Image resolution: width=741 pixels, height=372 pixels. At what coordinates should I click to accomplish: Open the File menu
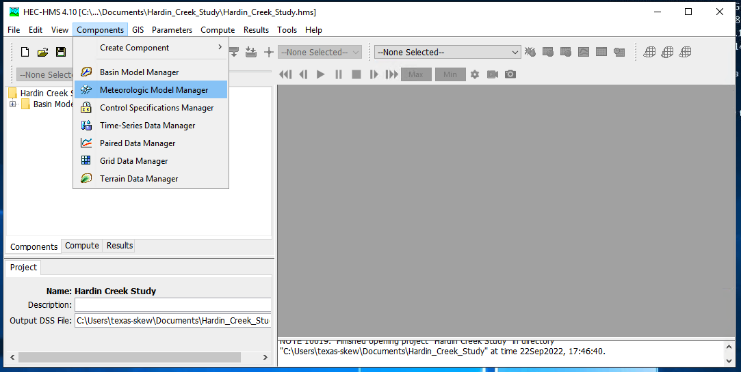click(14, 30)
